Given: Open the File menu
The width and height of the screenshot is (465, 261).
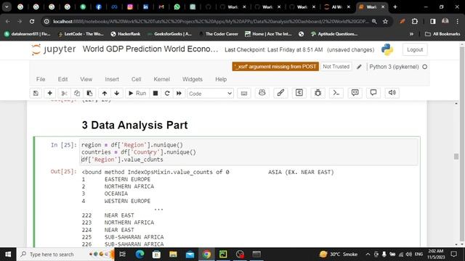Looking at the screenshot, I should [41, 79].
